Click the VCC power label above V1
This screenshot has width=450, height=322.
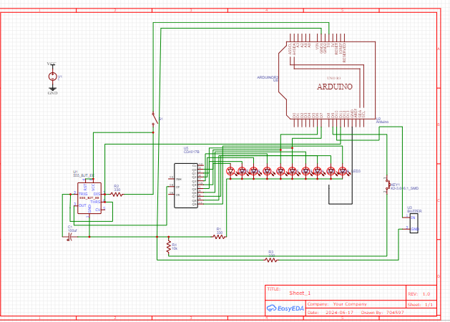coord(52,64)
